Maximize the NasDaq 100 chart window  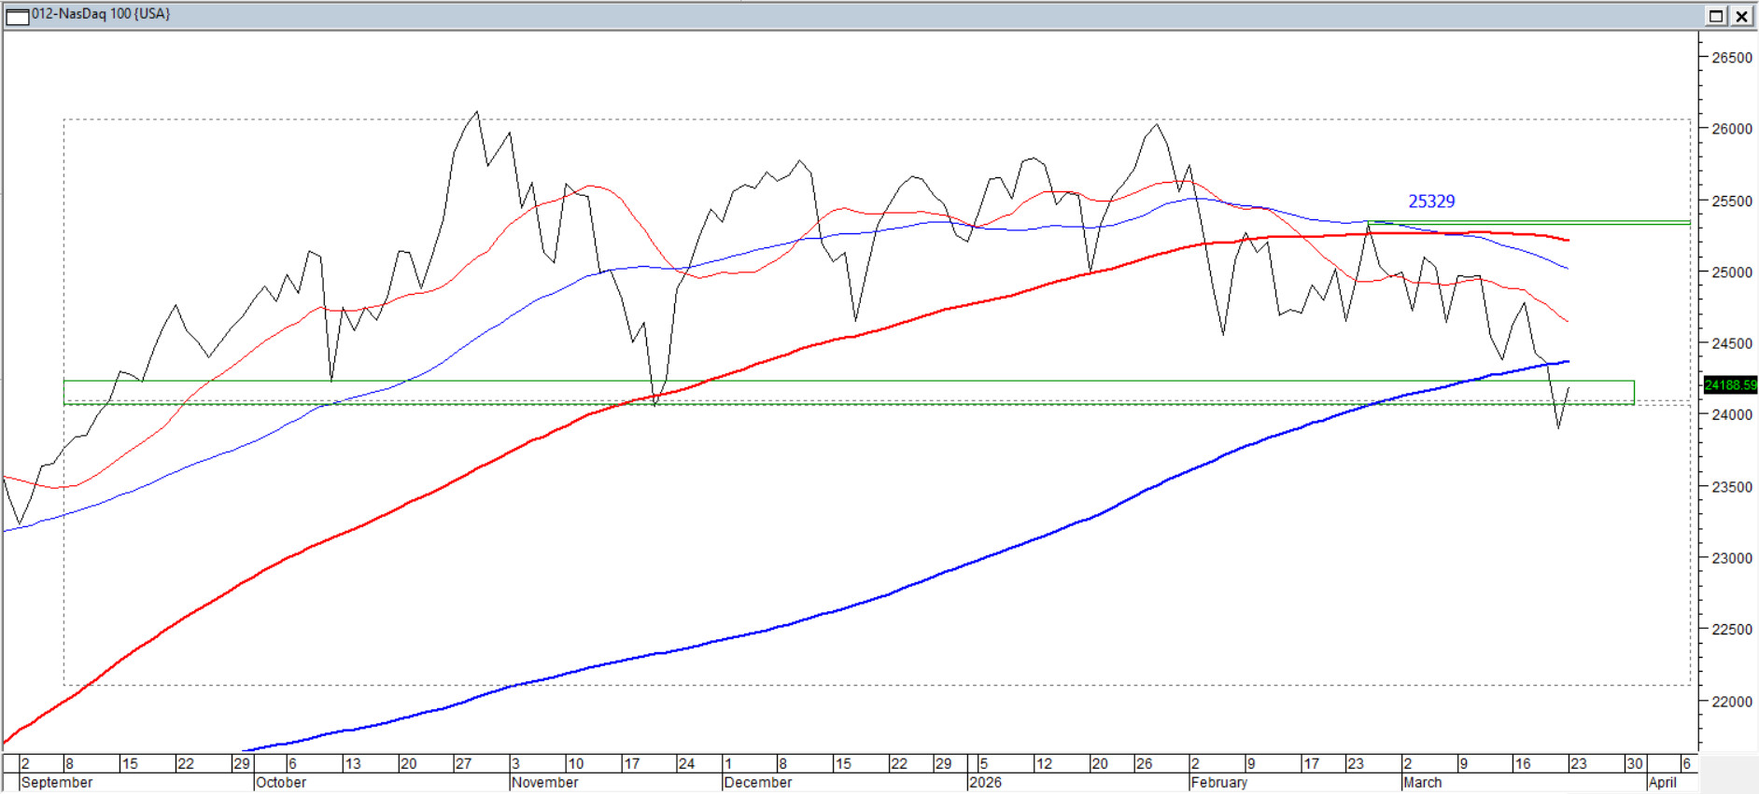(x=1716, y=16)
